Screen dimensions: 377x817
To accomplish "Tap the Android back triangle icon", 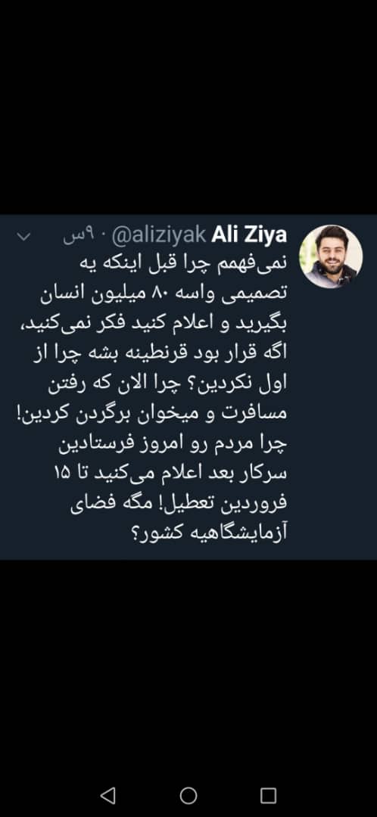I will (108, 795).
